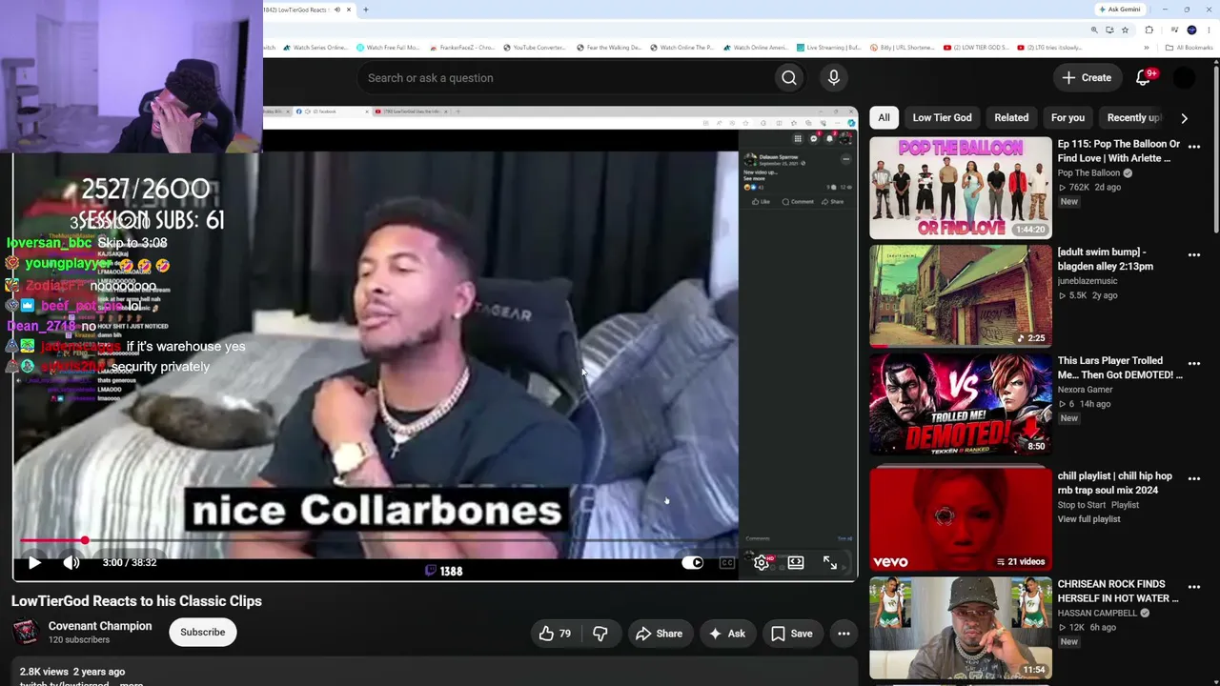Select the For you chip
1220x686 pixels.
tap(1067, 118)
